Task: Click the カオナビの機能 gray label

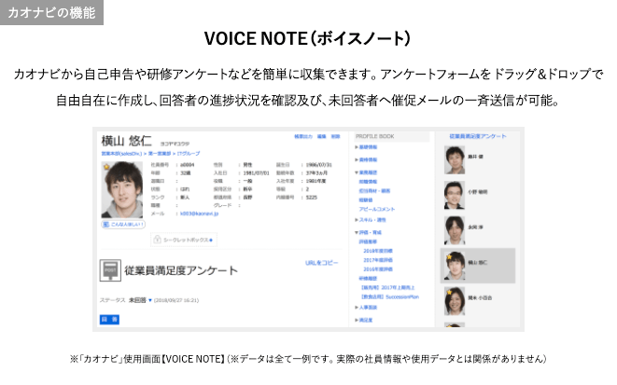Action: pos(51,12)
